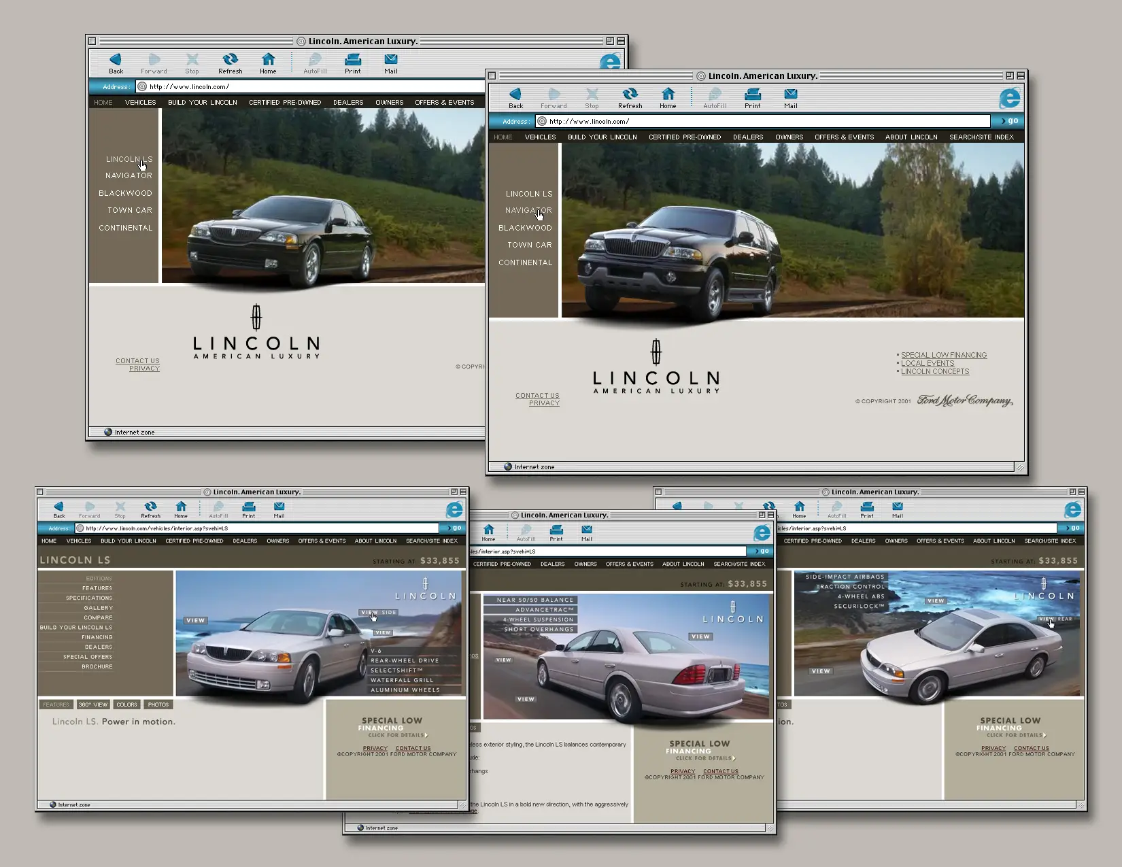Image resolution: width=1122 pixels, height=867 pixels.
Task: Open the LINCOLN CONCEPTS link
Action: click(935, 371)
